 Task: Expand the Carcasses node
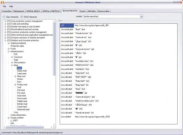(12, 57)
